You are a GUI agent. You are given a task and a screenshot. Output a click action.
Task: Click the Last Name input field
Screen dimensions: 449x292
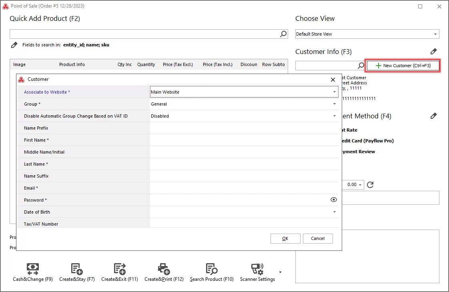(x=244, y=164)
